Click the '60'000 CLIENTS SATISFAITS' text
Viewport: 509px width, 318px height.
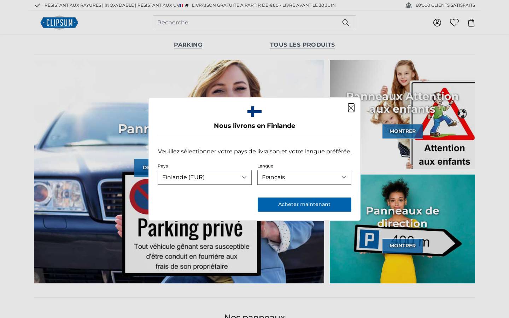tap(445, 5)
